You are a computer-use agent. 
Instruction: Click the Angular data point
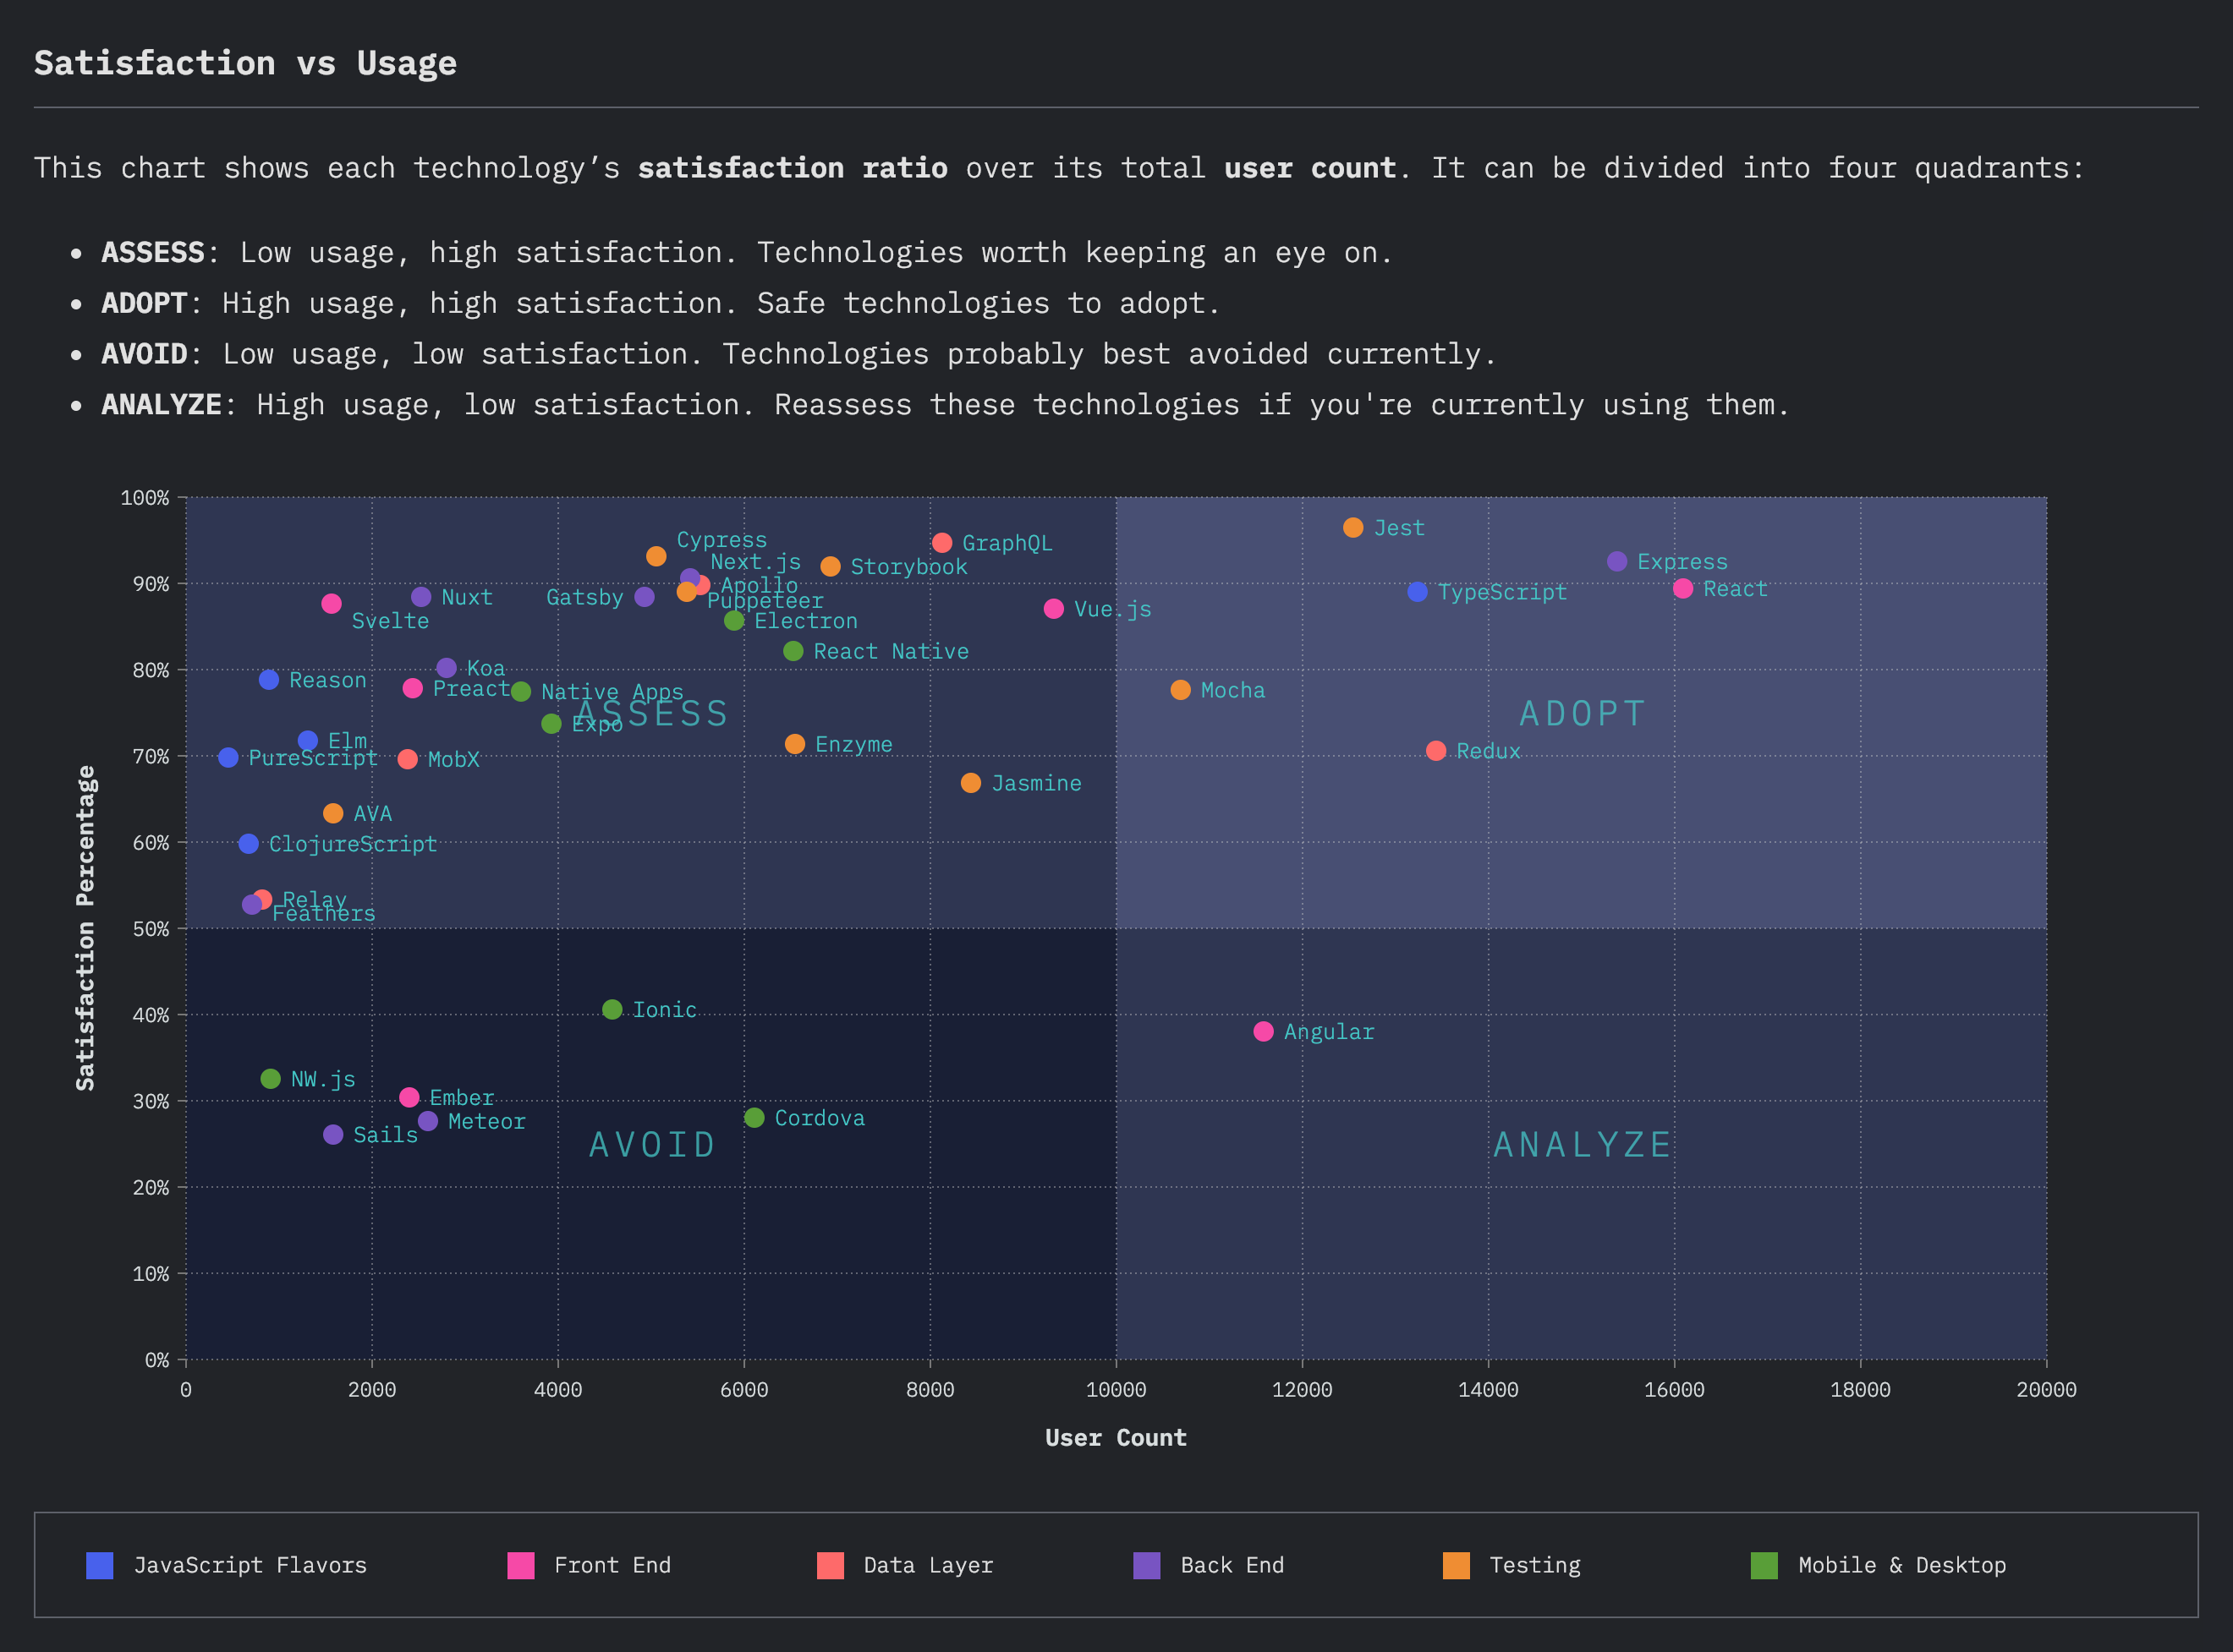coord(1264,1031)
